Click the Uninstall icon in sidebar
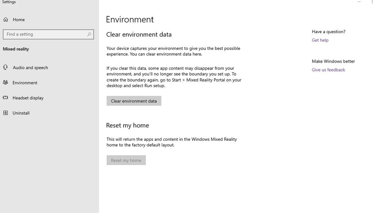The image size is (373, 213). 5,113
